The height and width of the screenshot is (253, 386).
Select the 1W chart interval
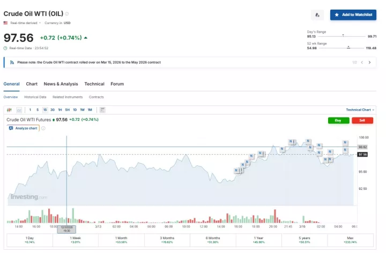(x=82, y=110)
